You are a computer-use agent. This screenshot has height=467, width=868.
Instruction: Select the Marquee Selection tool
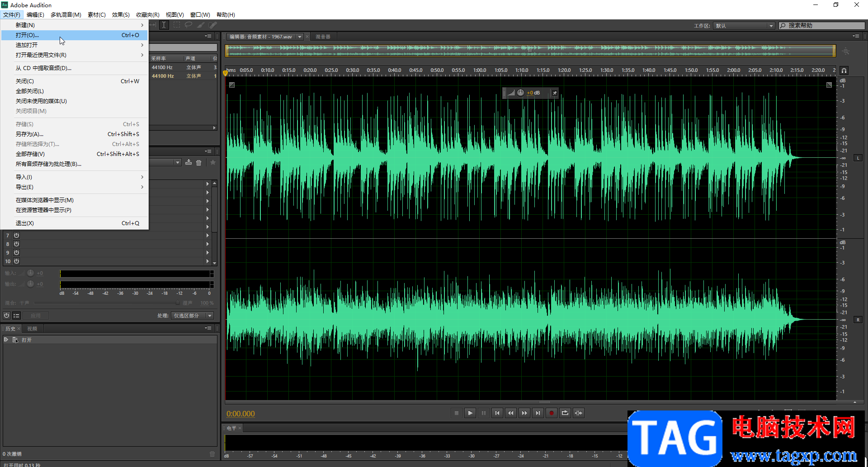[177, 25]
